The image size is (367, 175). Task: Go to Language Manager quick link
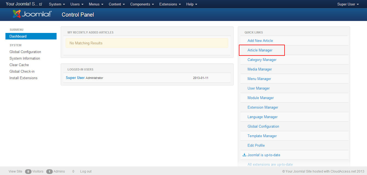click(x=263, y=117)
